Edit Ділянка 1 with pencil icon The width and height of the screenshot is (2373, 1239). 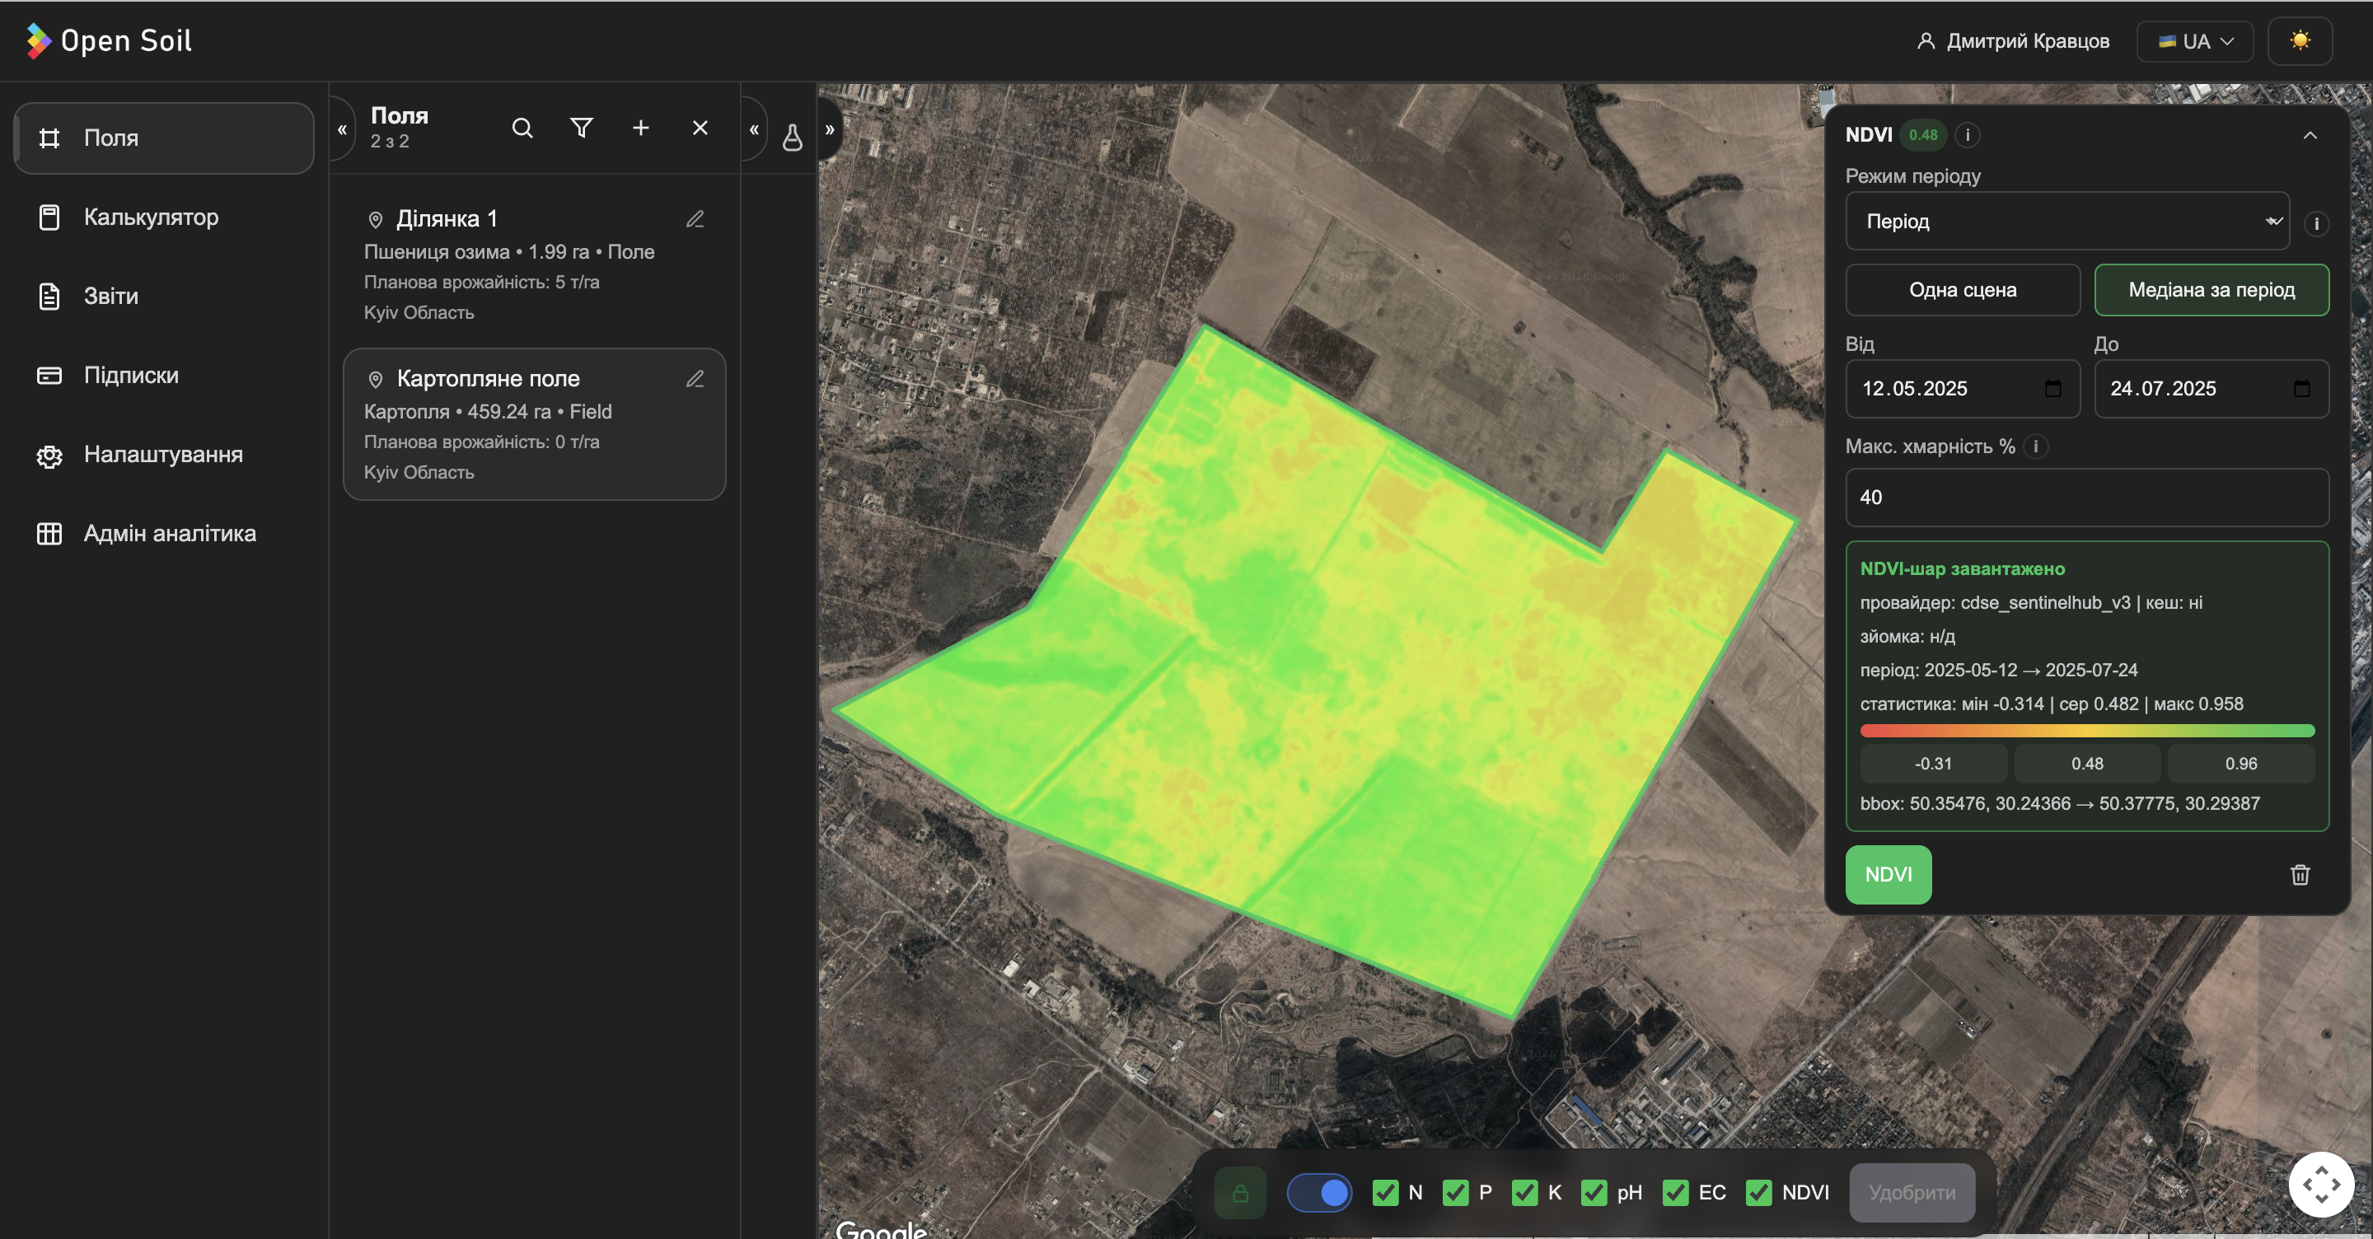point(695,219)
